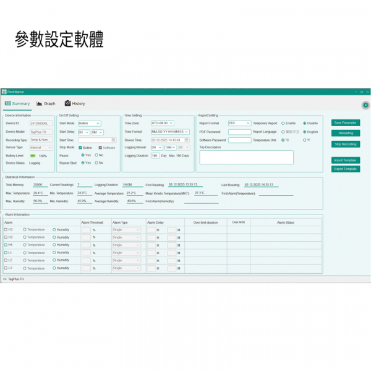Toggle the Button stop mode checkbox
This screenshot has height=371, width=371.
click(x=80, y=148)
